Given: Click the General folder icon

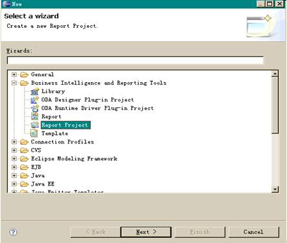Looking at the screenshot, I should 24,74.
